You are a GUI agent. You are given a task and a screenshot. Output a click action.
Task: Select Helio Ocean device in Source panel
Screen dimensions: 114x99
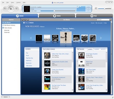click(8, 28)
